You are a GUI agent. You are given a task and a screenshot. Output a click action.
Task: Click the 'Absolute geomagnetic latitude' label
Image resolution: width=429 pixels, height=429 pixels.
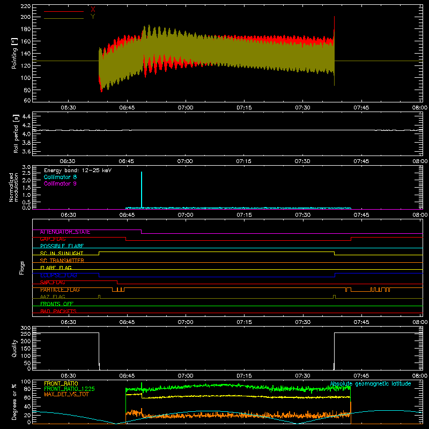coord(371,384)
